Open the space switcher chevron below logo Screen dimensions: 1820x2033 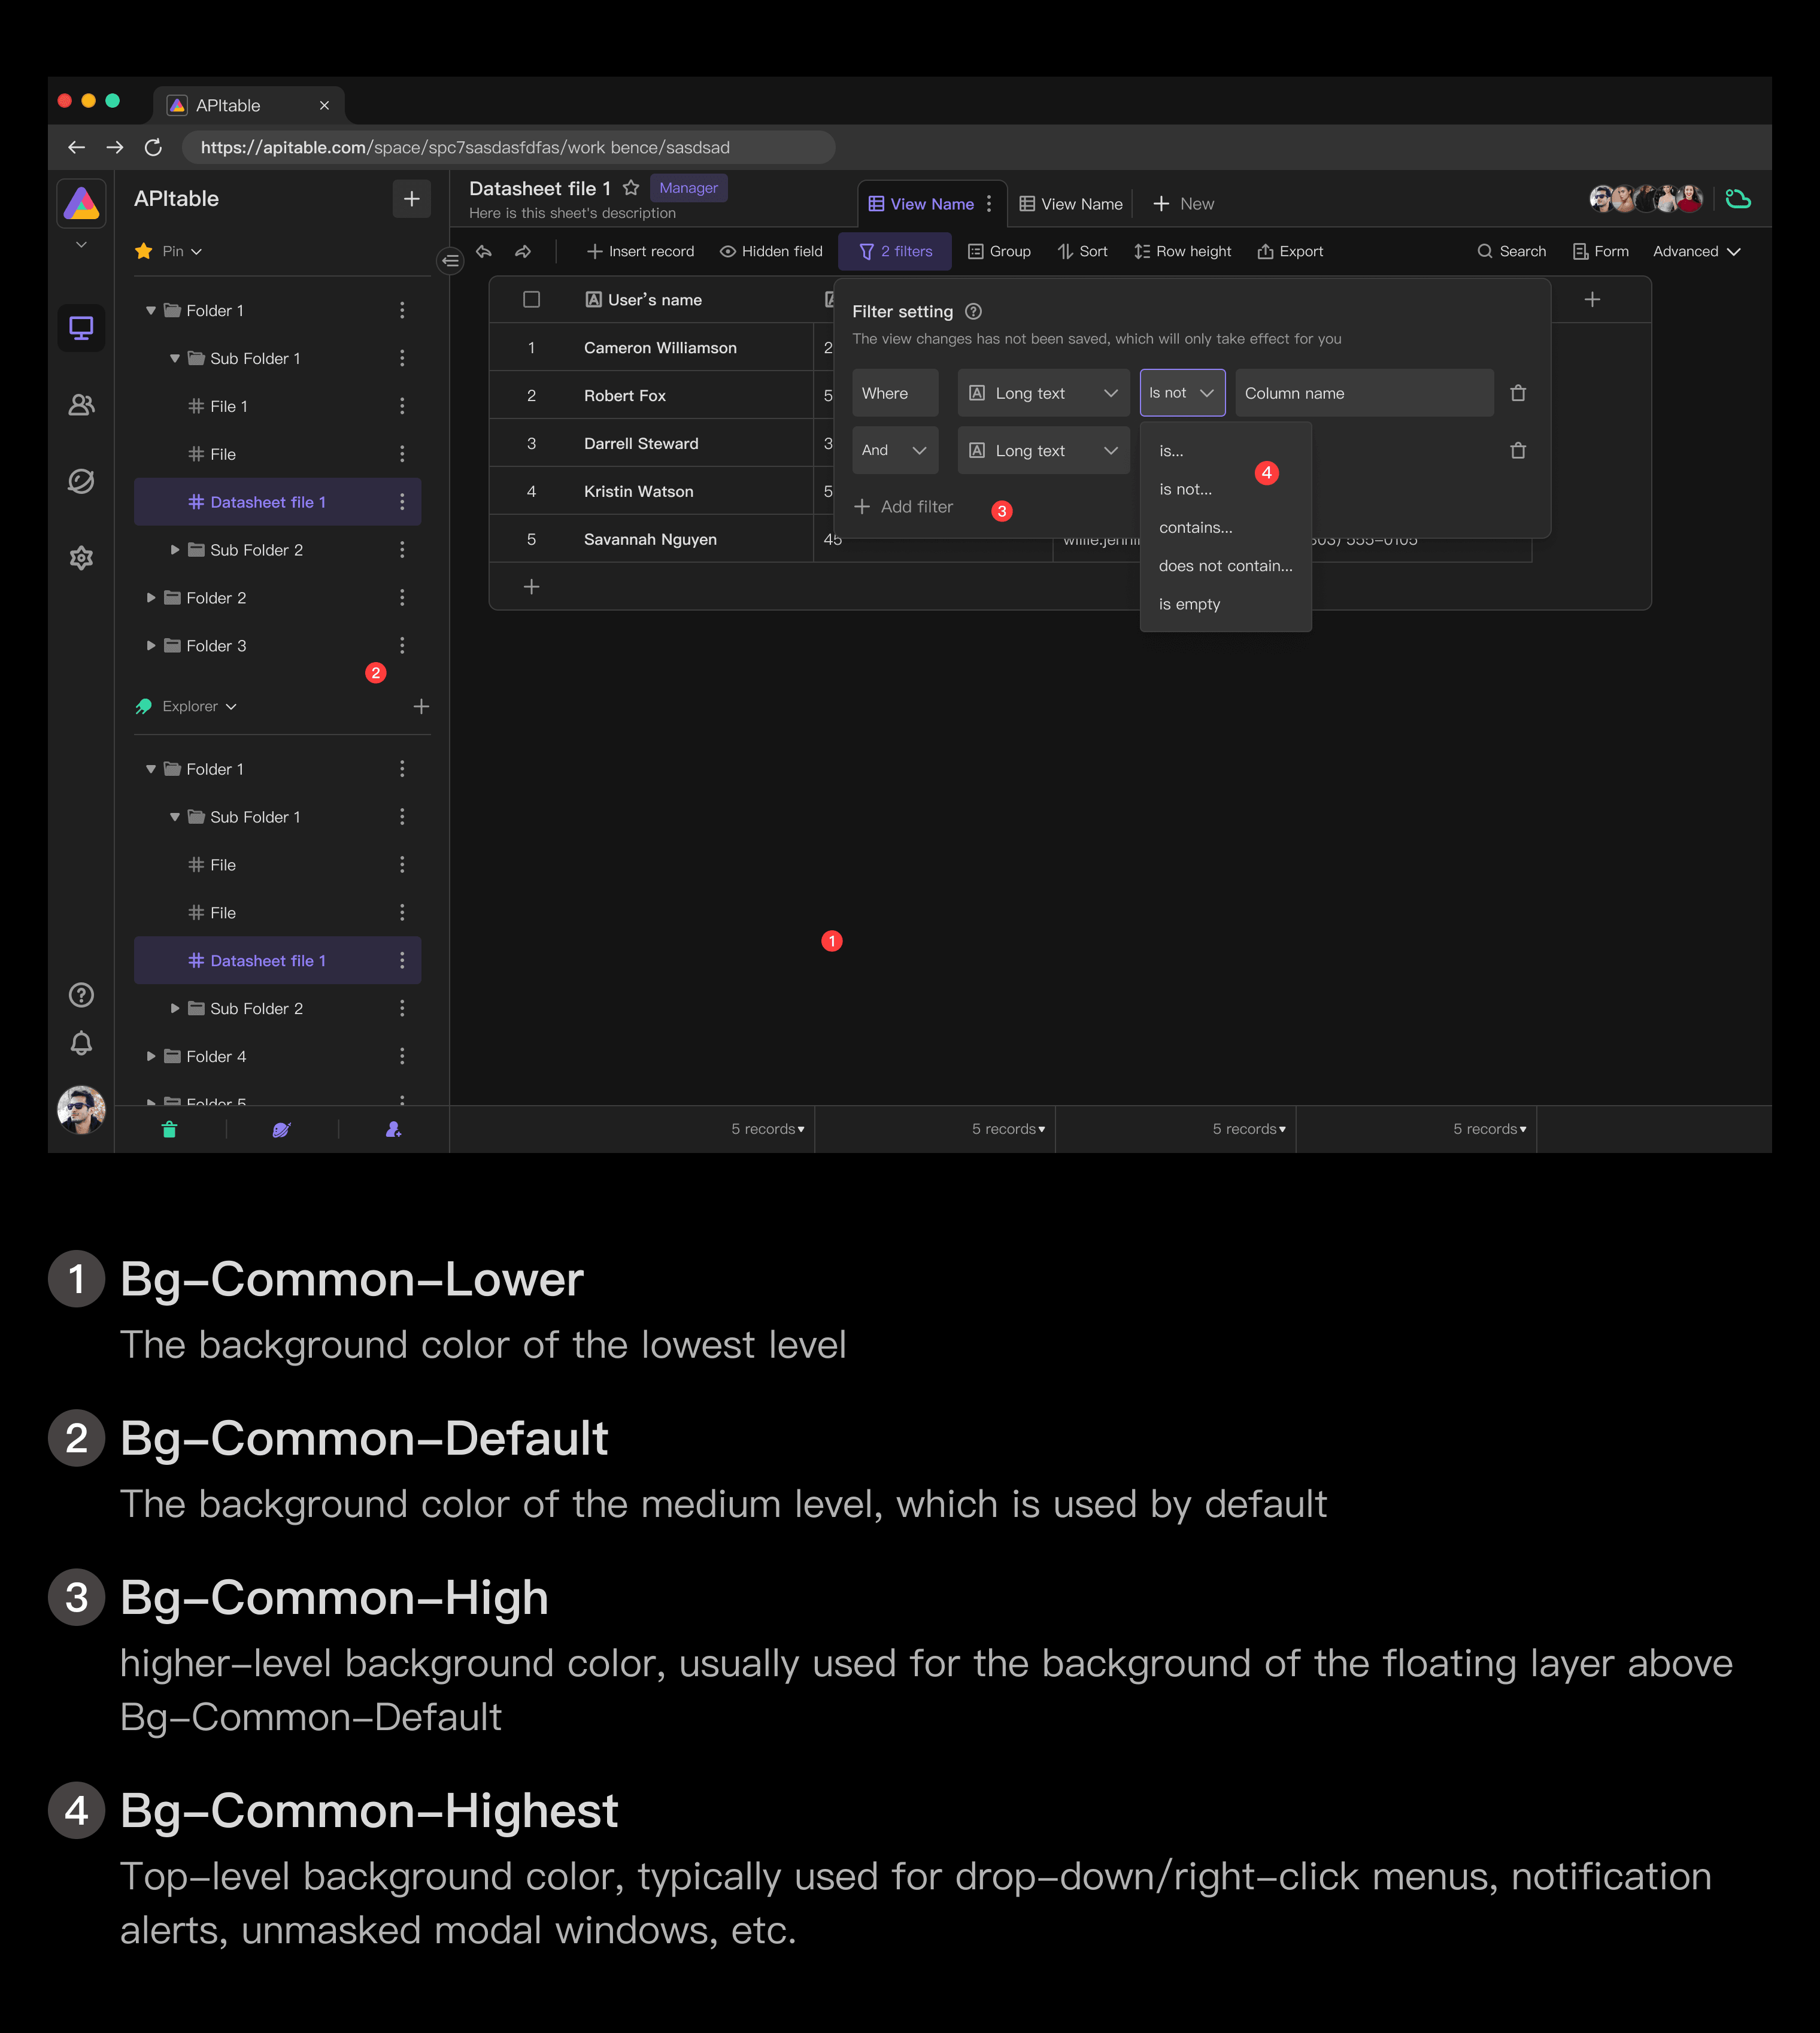pyautogui.click(x=81, y=245)
